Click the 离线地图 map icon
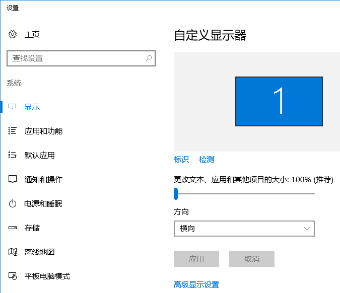The height and width of the screenshot is (293, 340). click(13, 252)
